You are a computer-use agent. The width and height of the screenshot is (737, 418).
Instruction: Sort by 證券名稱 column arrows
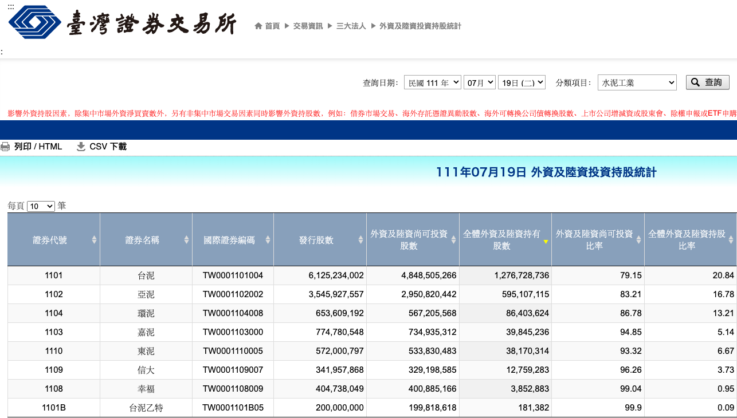click(186, 240)
